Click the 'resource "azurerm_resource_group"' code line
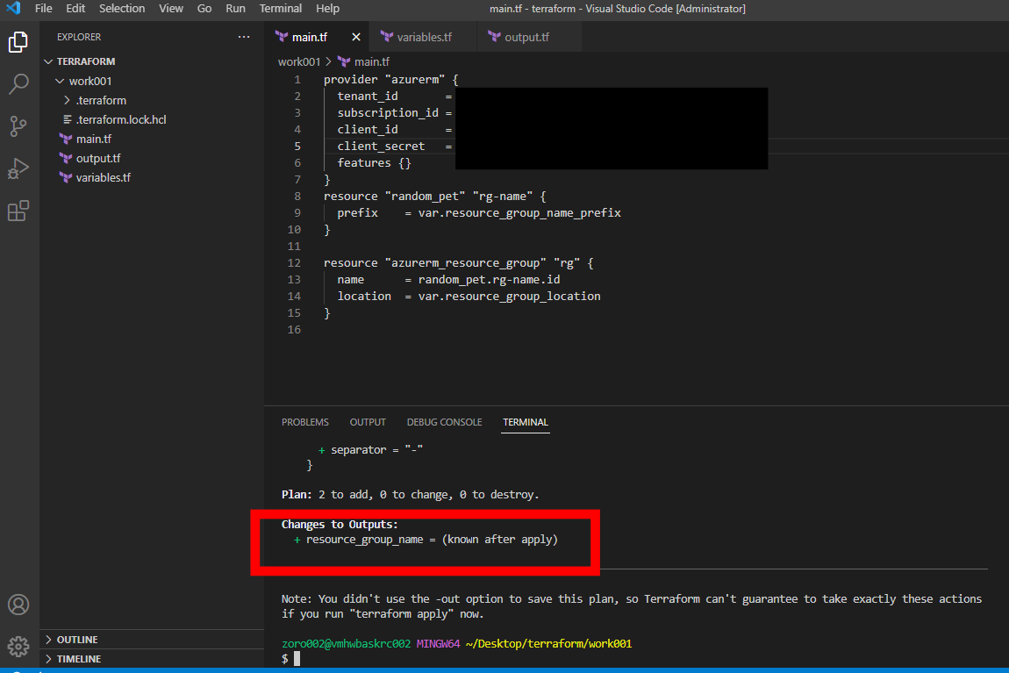This screenshot has height=673, width=1009. point(458,263)
